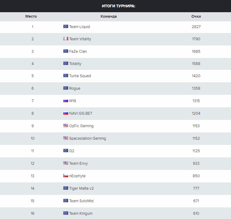Image resolution: width=231 pixels, height=219 pixels.
Task: Select the NAVI.GG.BET team name
Action: click(x=81, y=113)
